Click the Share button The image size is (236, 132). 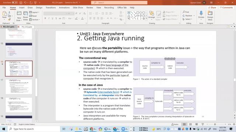[212, 7]
